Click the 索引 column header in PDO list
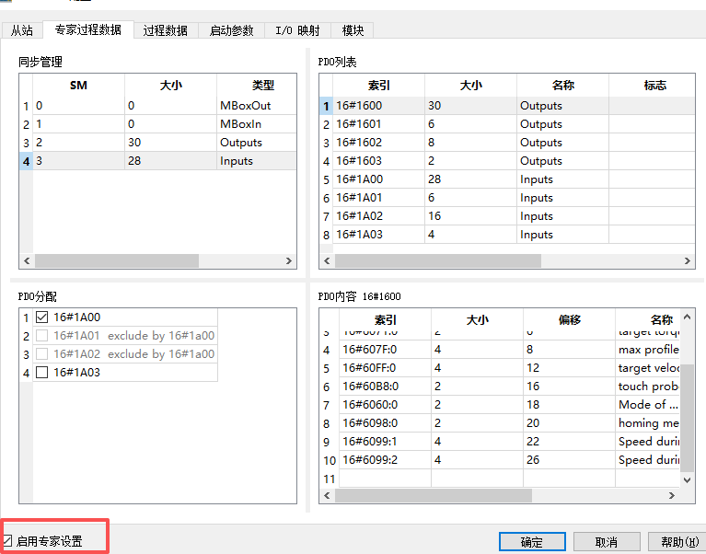 pos(378,86)
